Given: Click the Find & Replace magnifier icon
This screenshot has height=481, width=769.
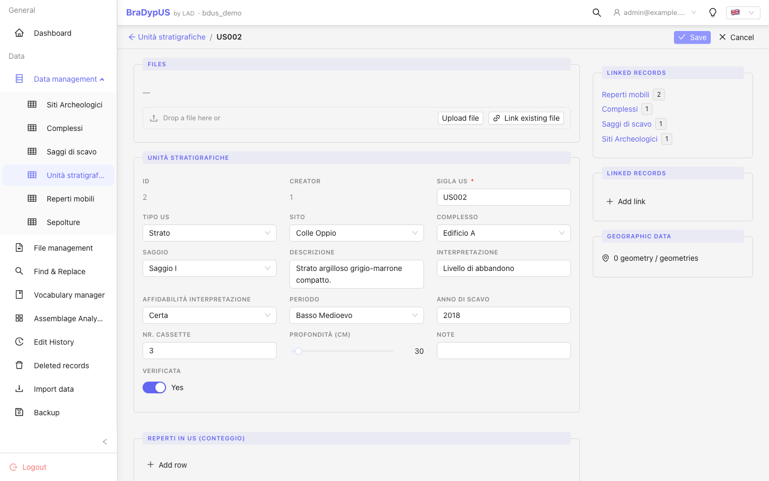Looking at the screenshot, I should (x=19, y=271).
